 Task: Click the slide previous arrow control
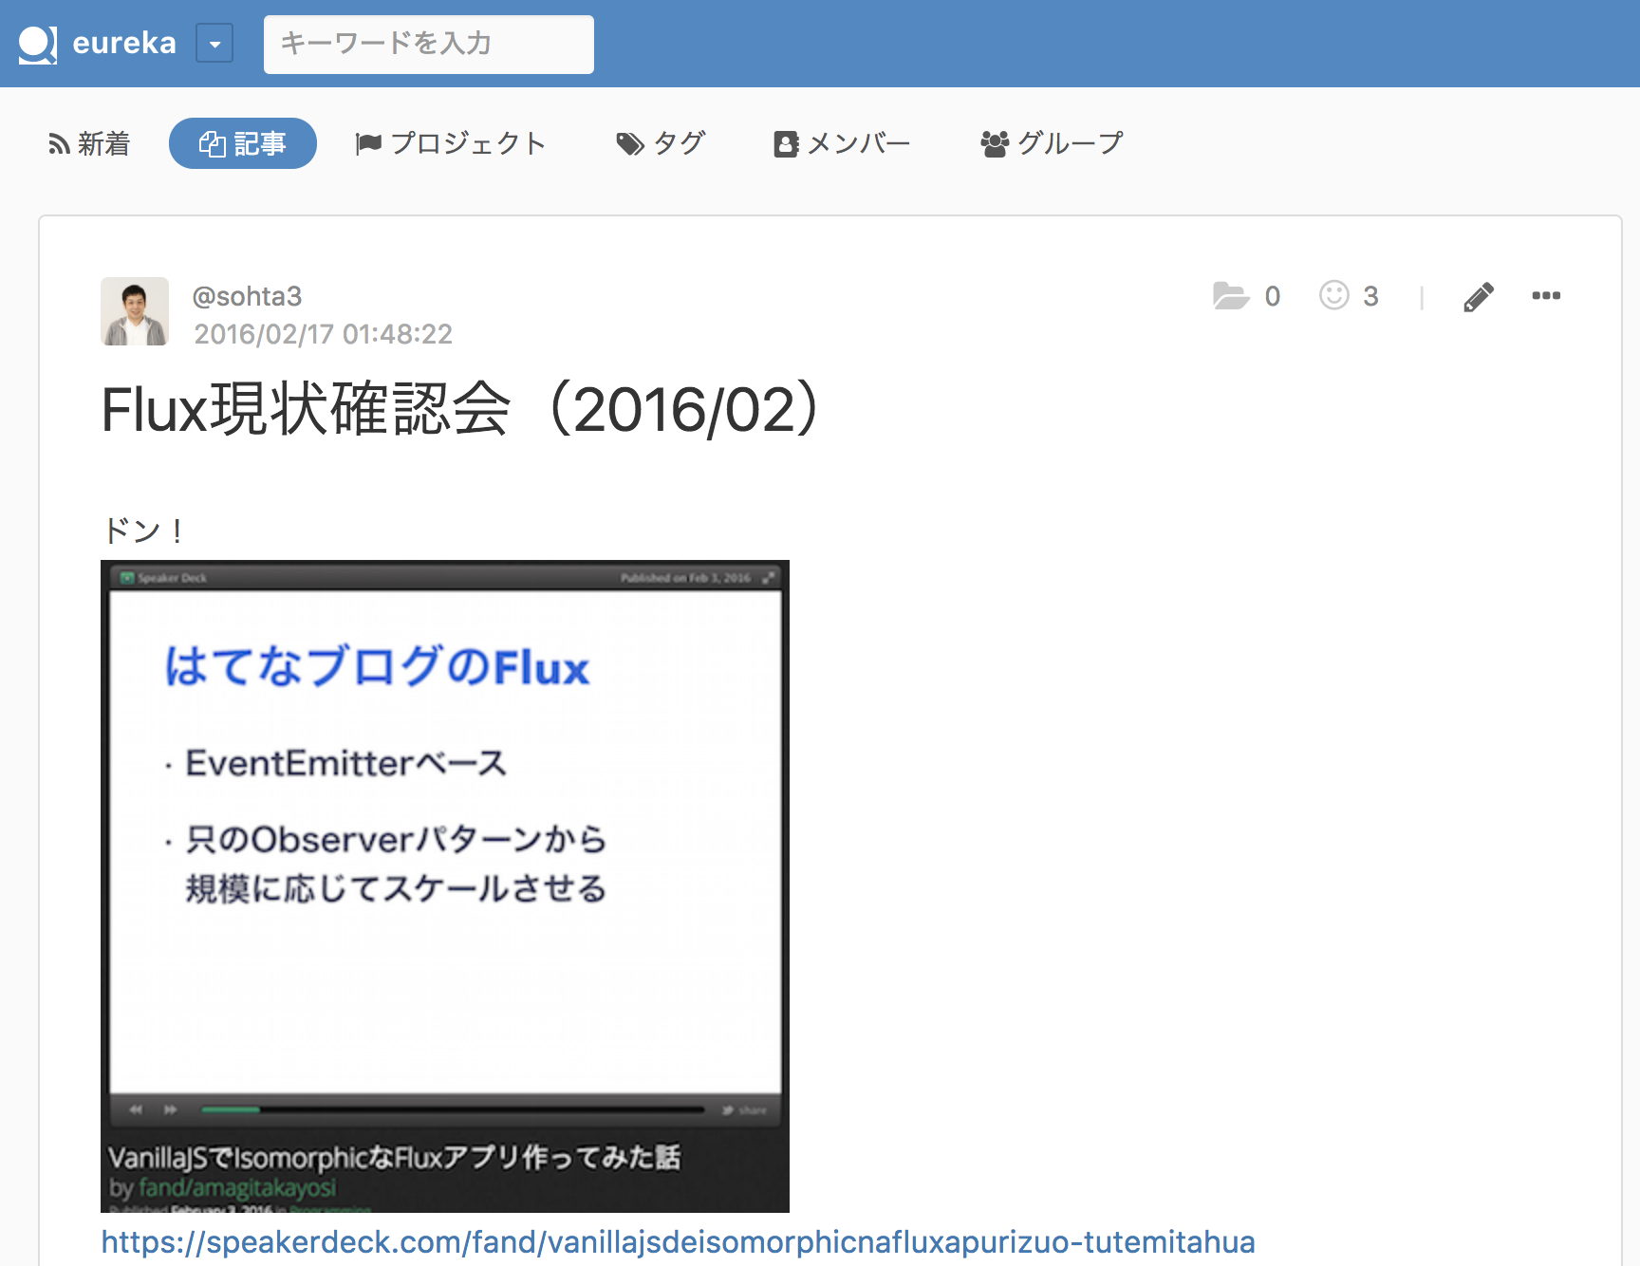click(x=136, y=1109)
